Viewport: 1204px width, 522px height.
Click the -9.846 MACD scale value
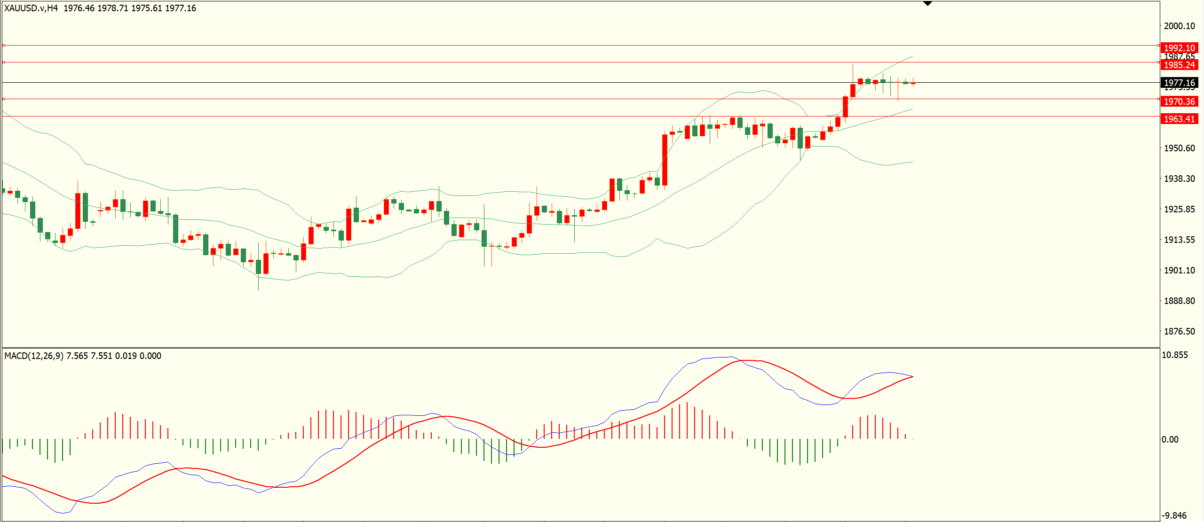click(1174, 515)
